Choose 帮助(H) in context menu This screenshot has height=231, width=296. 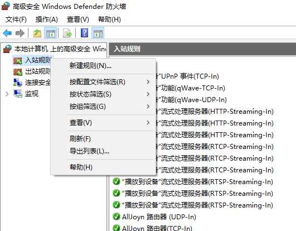103,167
